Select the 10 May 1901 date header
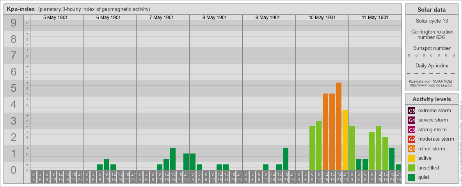462x187 pixels. pos(322,18)
